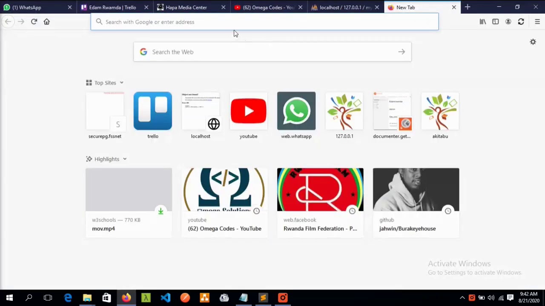Image resolution: width=545 pixels, height=306 pixels.
Task: Open the clock showing 9:42 AM
Action: [x=528, y=297]
